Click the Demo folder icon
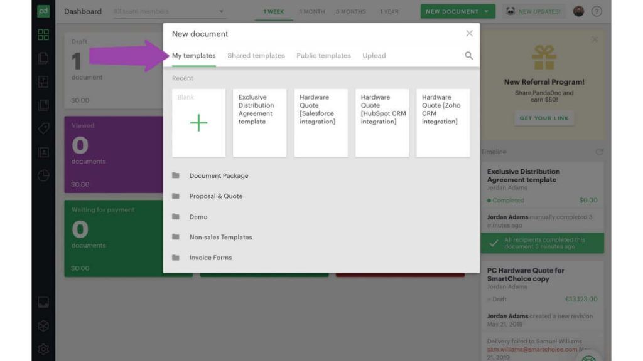The height and width of the screenshot is (361, 643). (x=176, y=216)
